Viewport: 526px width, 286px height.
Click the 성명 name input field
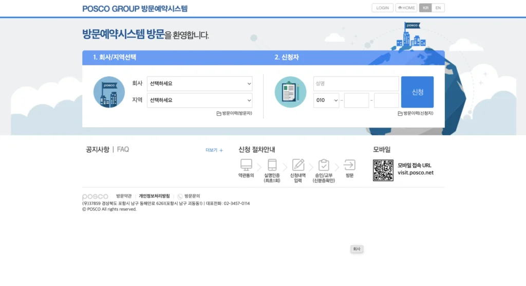(x=356, y=83)
